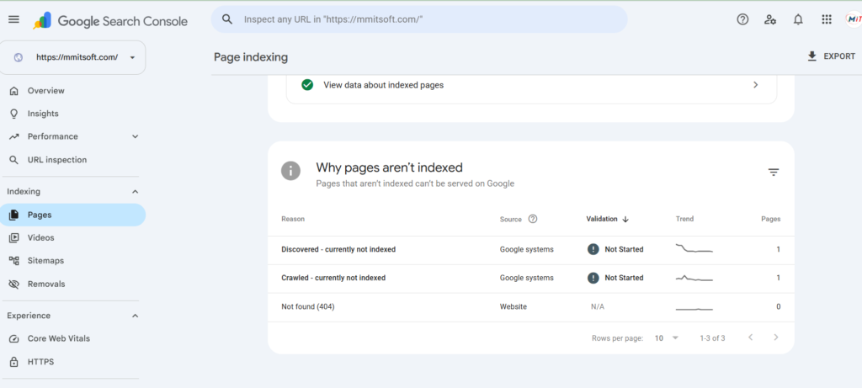Click the URL inspection magnifier icon

coord(14,160)
